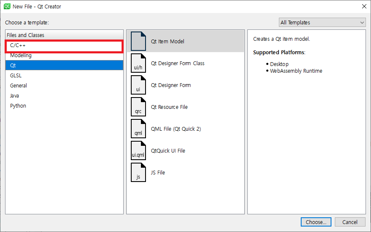Select the Modeling category
The width and height of the screenshot is (371, 232).
coord(64,55)
